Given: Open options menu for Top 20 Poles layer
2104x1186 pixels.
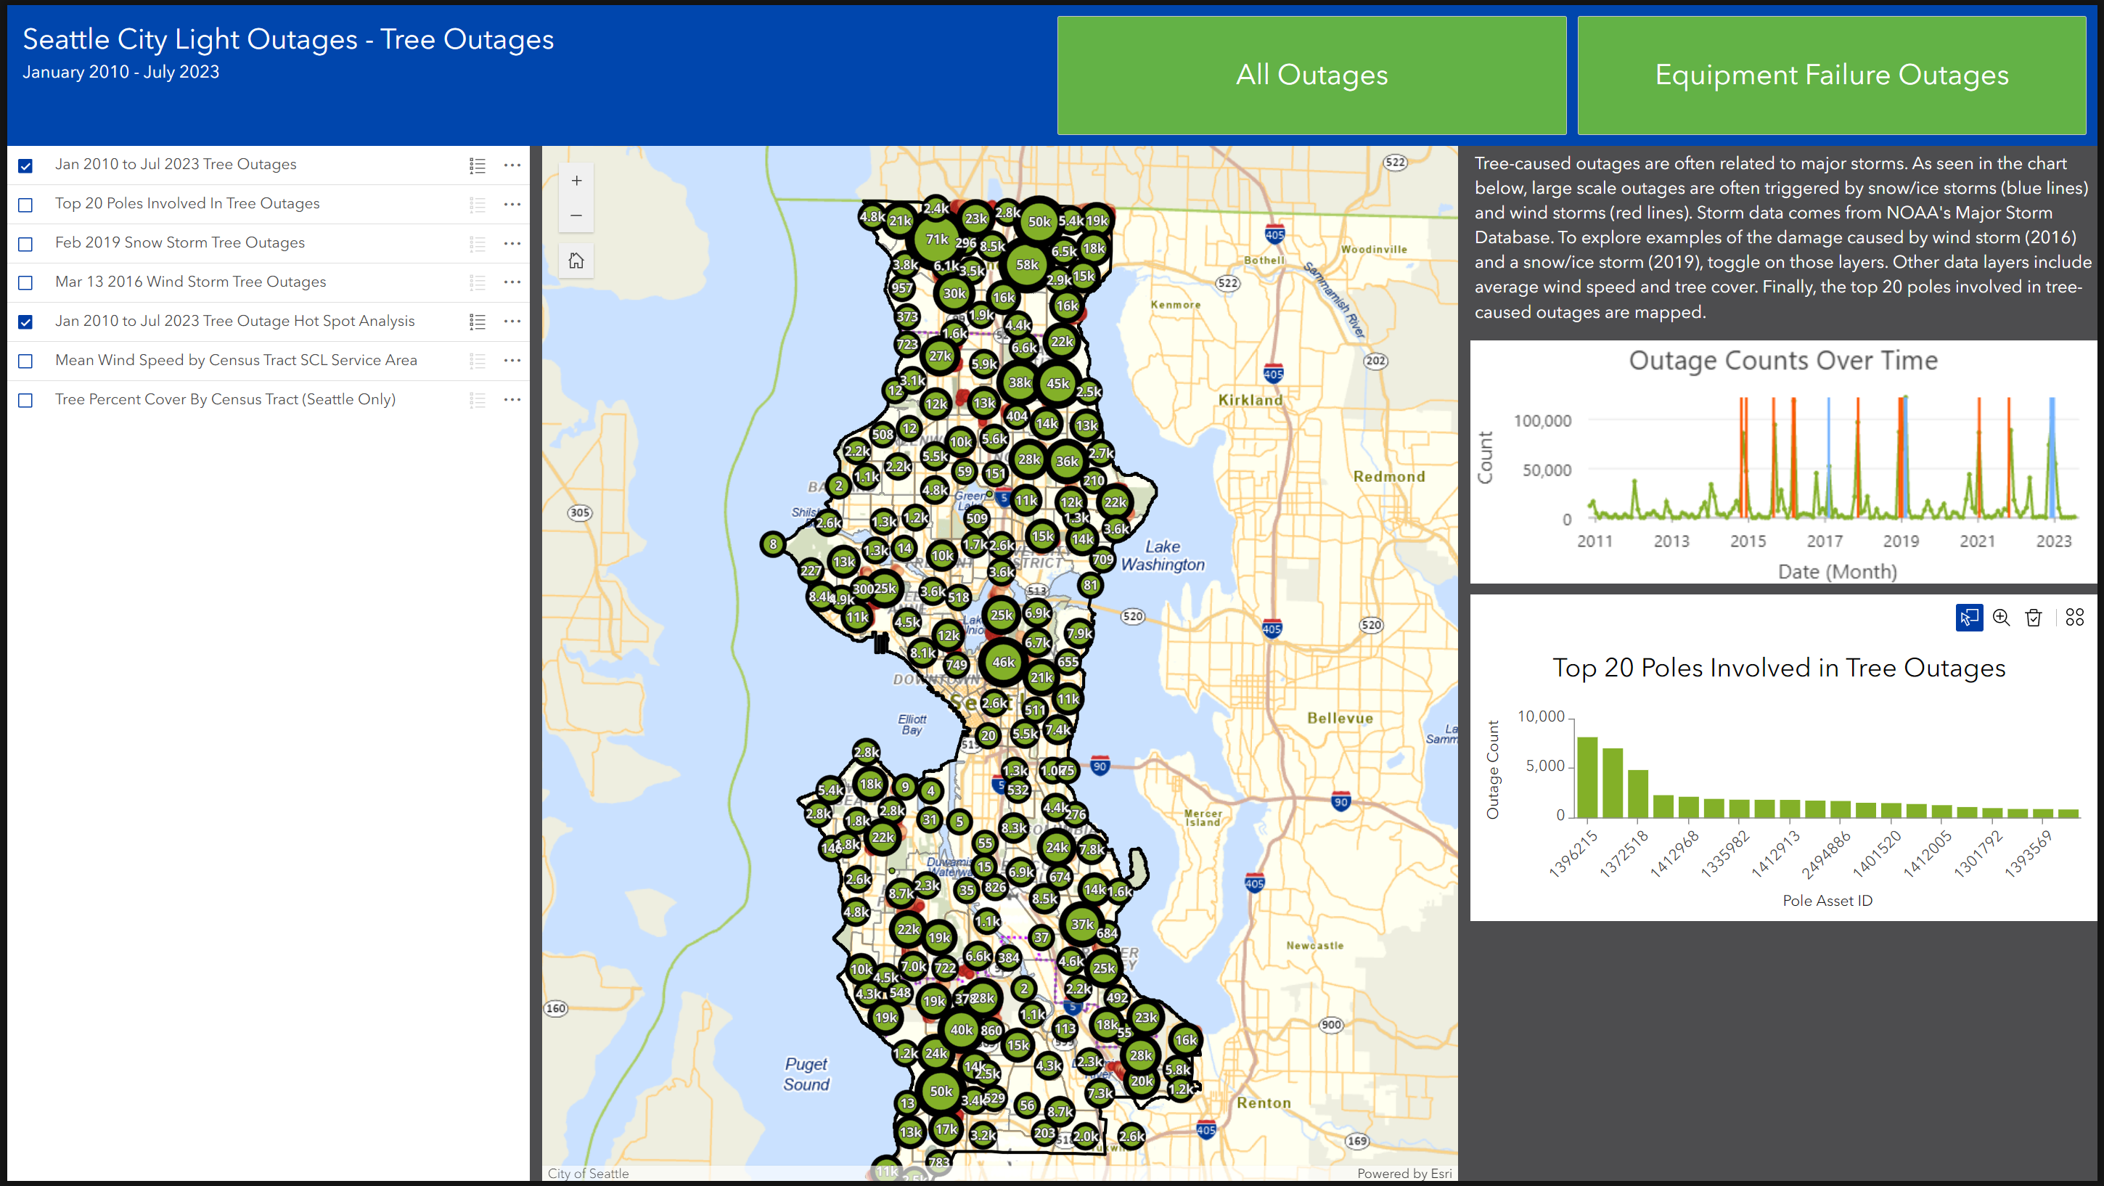Looking at the screenshot, I should point(512,204).
